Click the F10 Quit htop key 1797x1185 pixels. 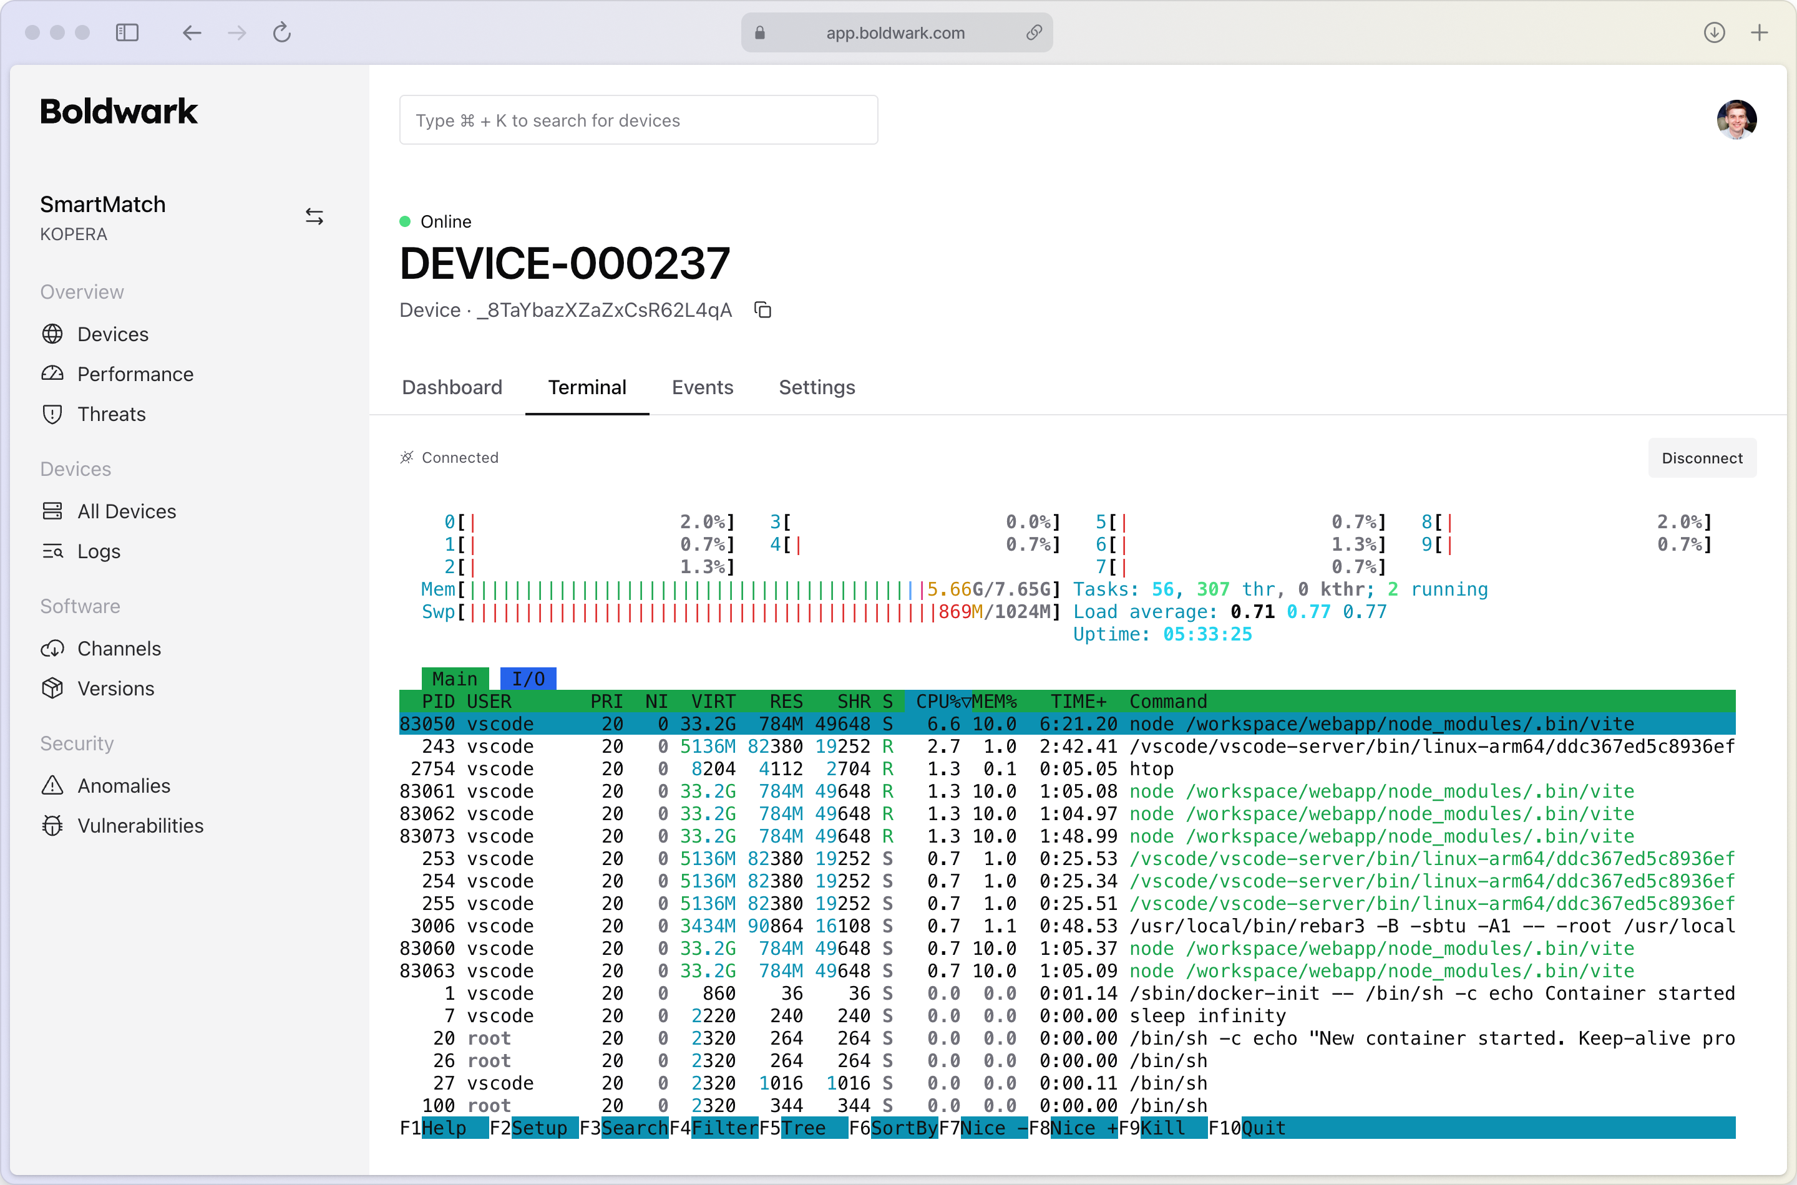1247,1128
